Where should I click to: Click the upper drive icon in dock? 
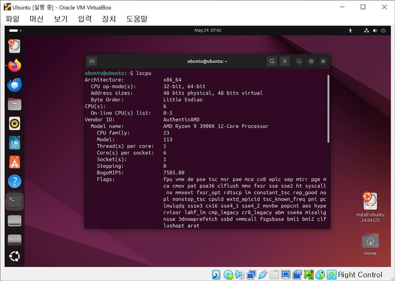(15, 221)
